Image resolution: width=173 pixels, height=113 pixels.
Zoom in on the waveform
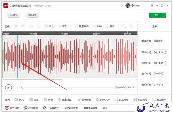(124, 26)
